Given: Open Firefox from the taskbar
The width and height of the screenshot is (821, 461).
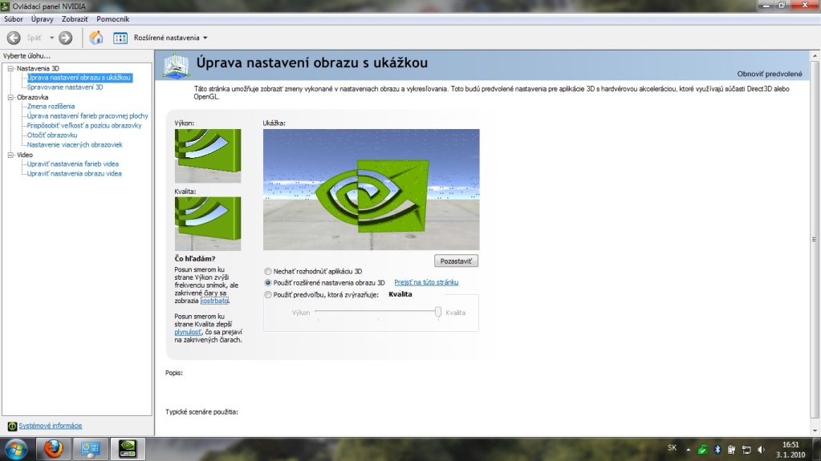Looking at the screenshot, I should pyautogui.click(x=54, y=449).
